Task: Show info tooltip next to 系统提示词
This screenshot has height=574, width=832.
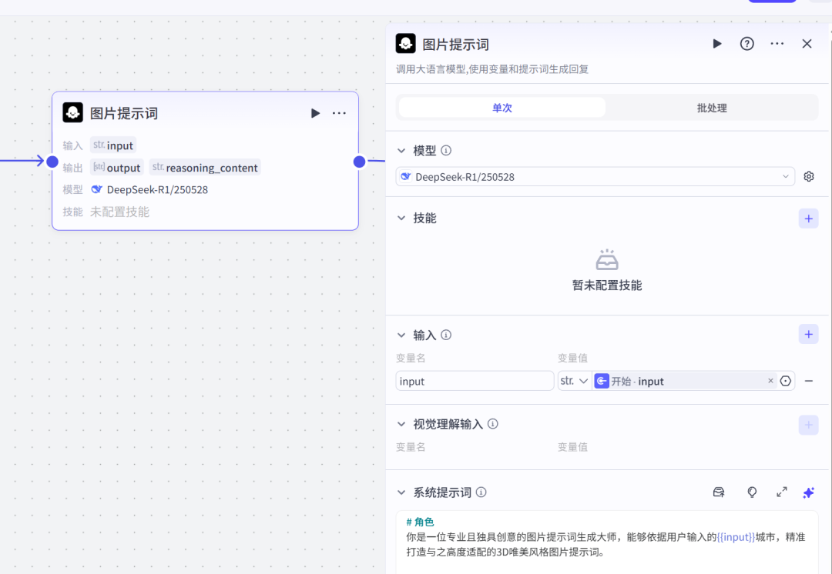Action: click(481, 492)
